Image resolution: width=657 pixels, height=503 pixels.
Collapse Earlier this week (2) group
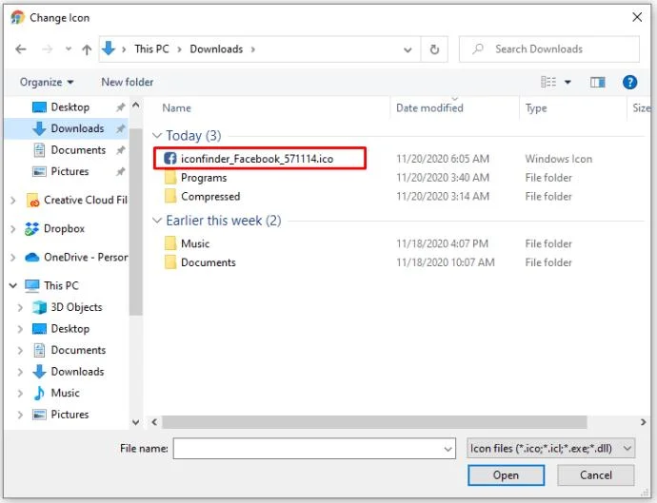[x=157, y=220]
